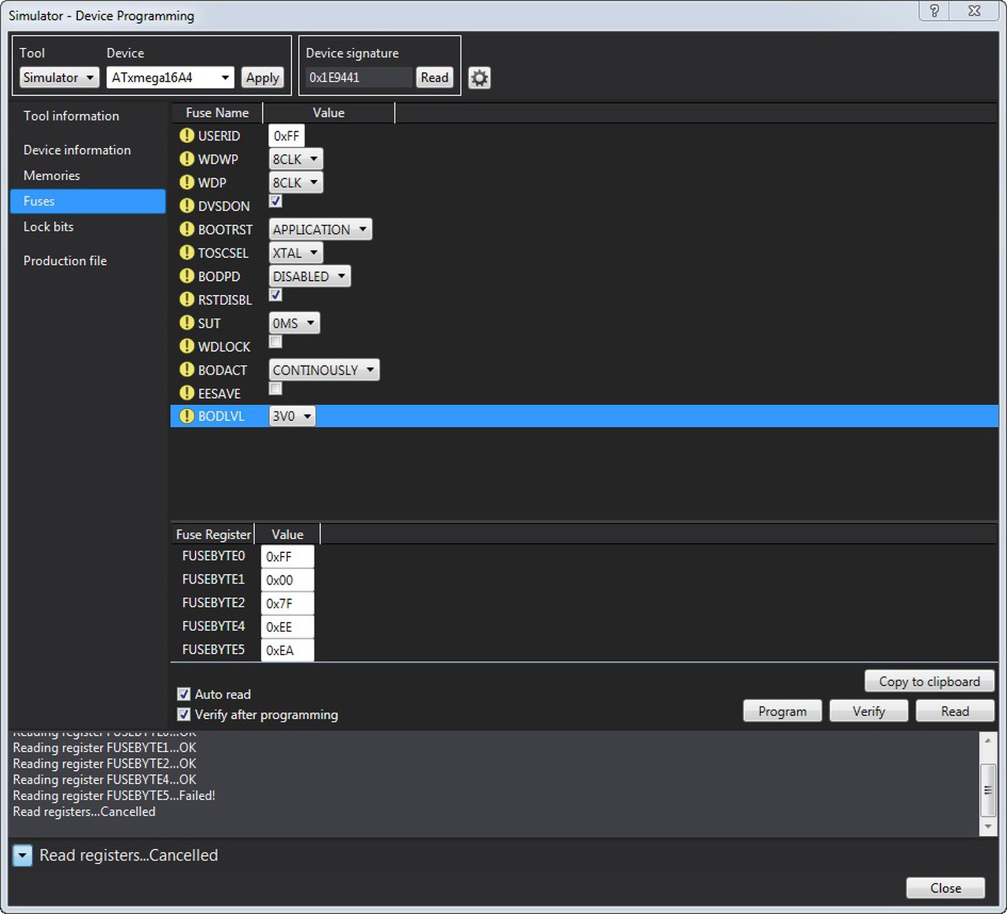Click the USERID value field
This screenshot has height=914, width=1007.
pos(286,136)
